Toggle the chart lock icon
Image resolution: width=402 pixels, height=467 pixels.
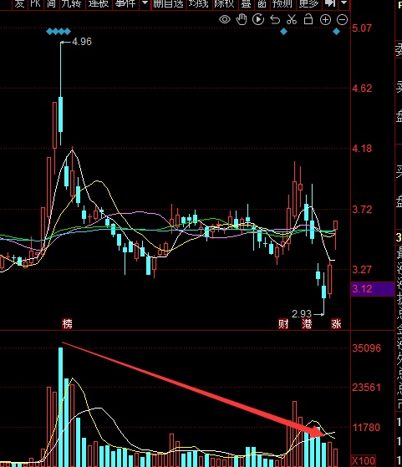pos(308,19)
